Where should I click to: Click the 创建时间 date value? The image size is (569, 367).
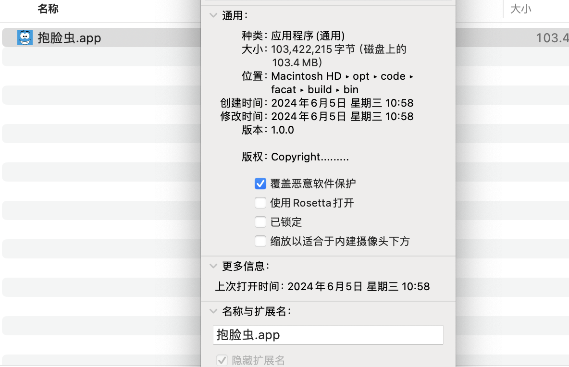(342, 103)
